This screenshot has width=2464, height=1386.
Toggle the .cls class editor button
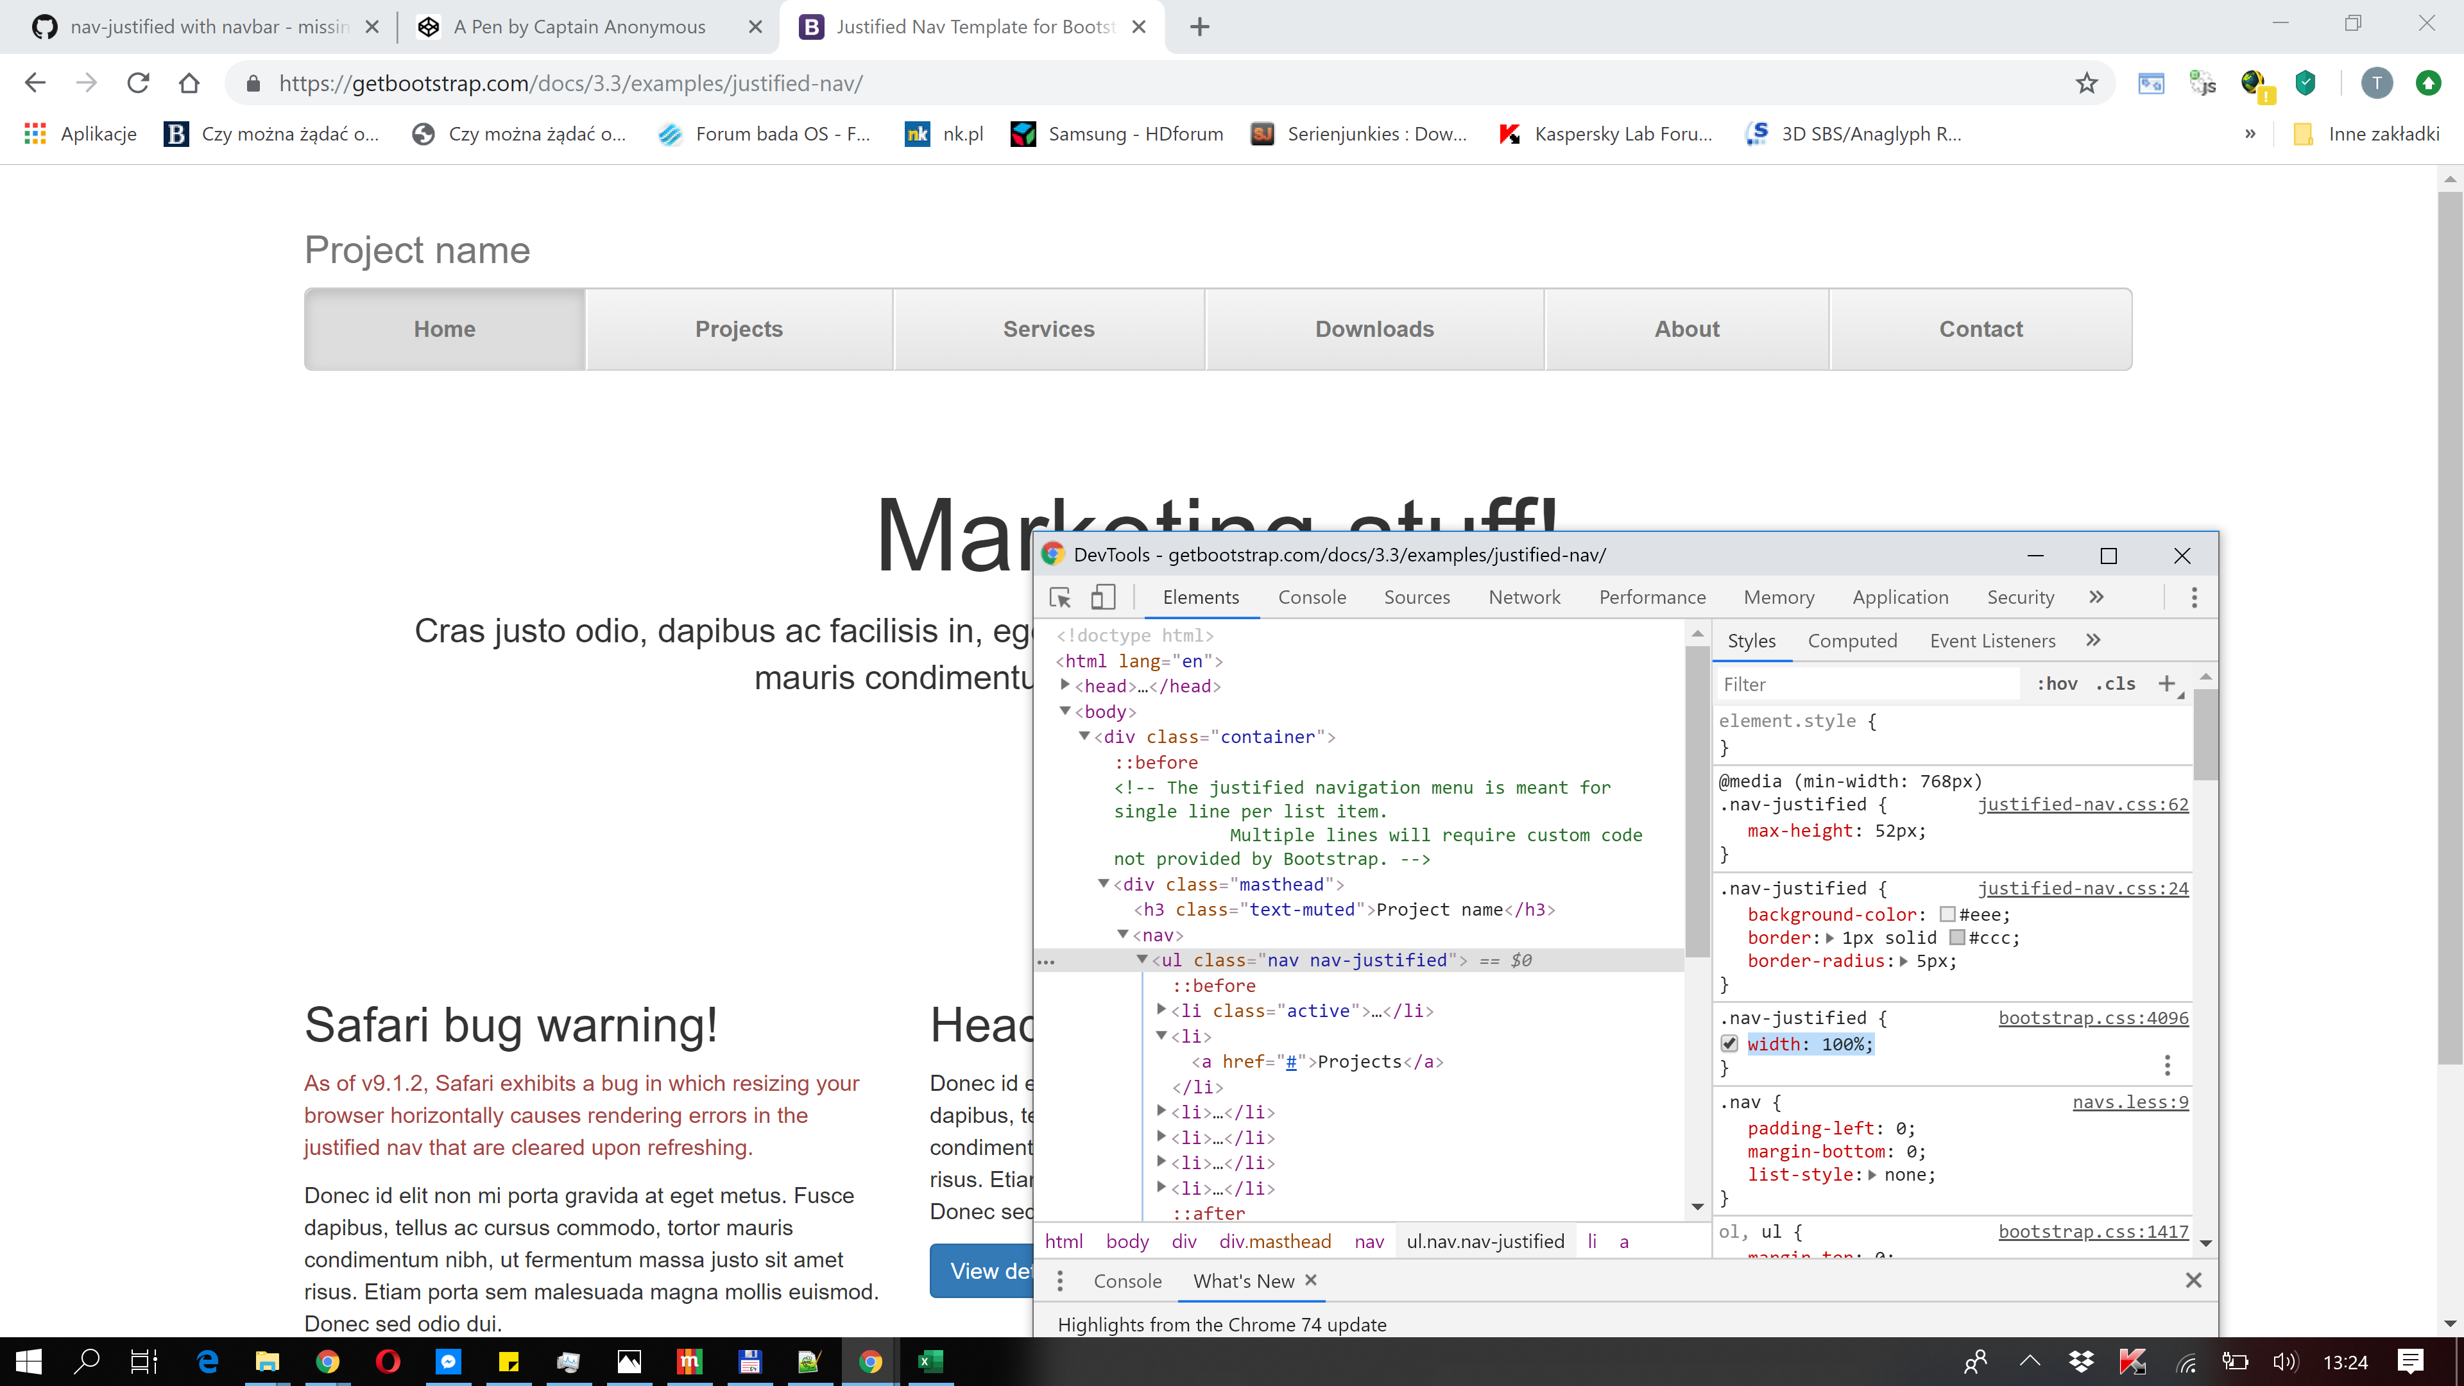(2115, 684)
